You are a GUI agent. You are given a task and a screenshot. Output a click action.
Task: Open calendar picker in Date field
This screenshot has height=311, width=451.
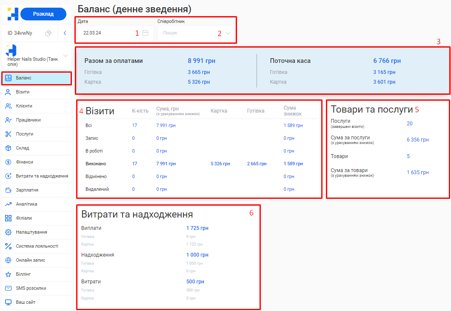(x=145, y=33)
